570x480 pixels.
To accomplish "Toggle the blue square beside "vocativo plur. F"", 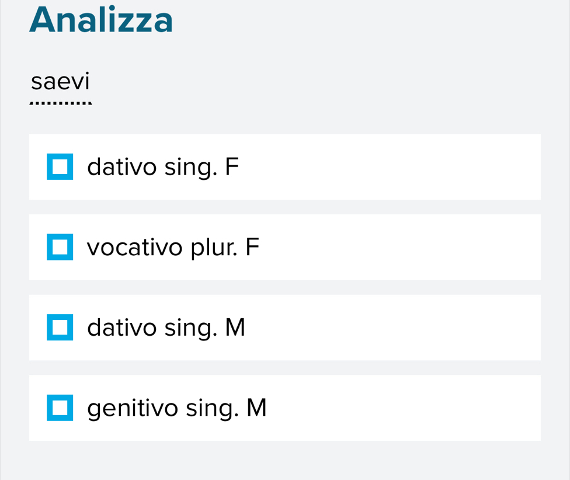I will tap(60, 247).
